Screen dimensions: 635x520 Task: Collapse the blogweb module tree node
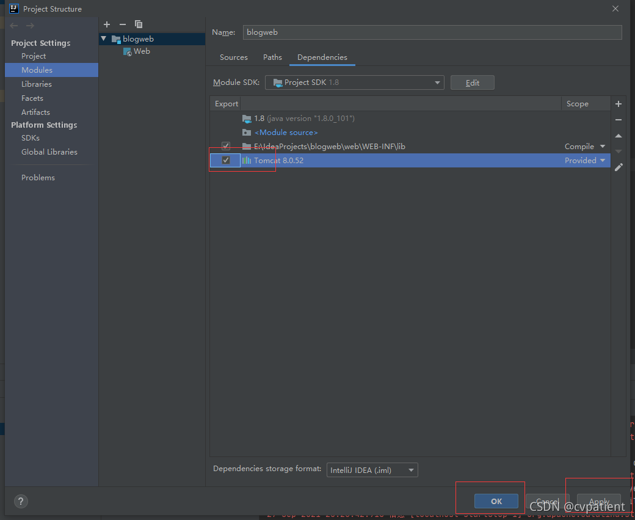pos(104,39)
